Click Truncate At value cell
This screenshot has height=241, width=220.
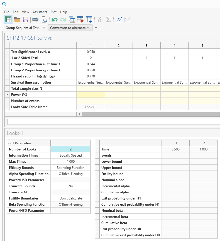click(x=71, y=192)
